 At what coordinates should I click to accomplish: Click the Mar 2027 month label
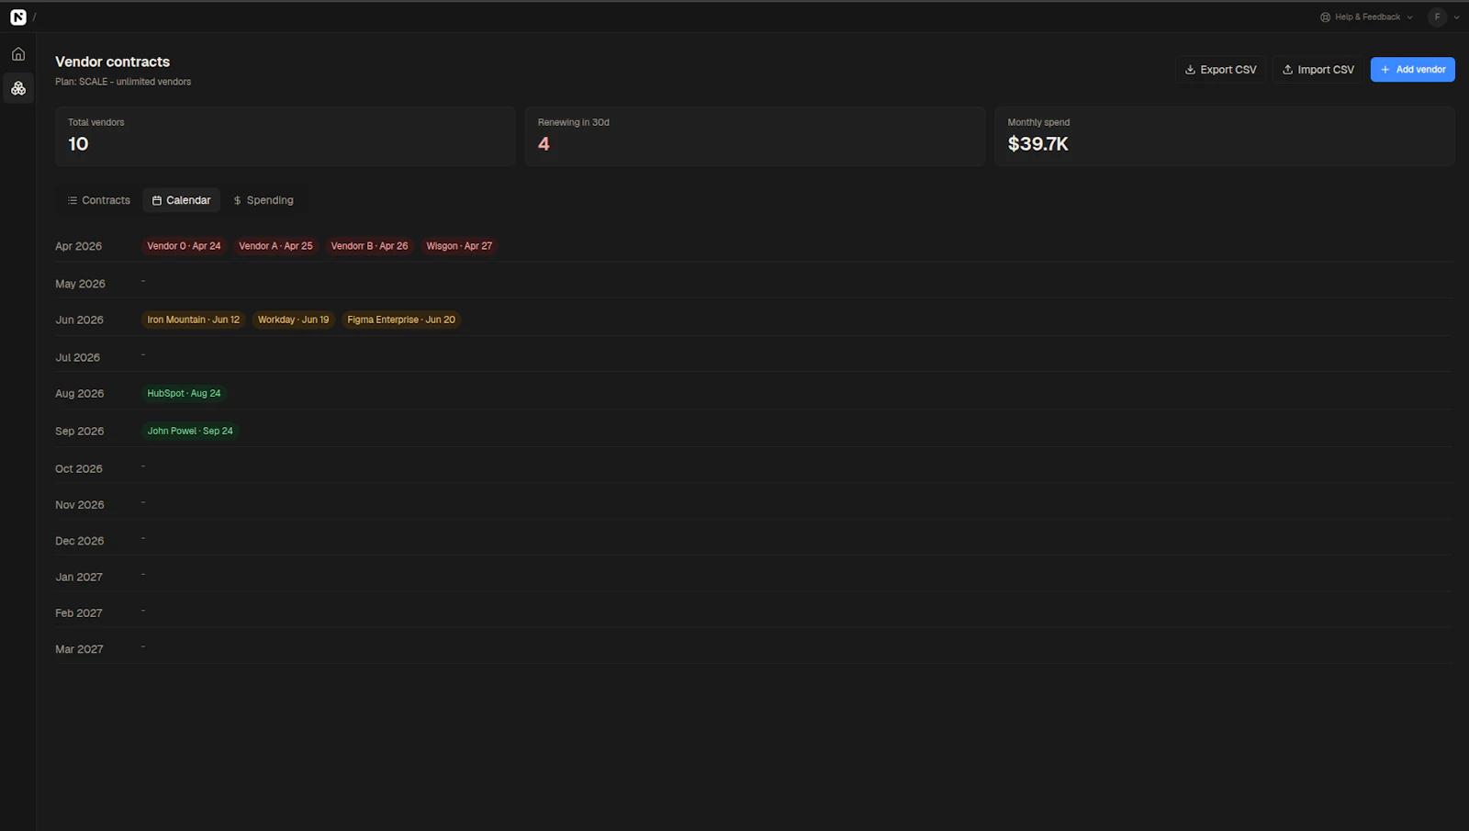click(x=79, y=649)
